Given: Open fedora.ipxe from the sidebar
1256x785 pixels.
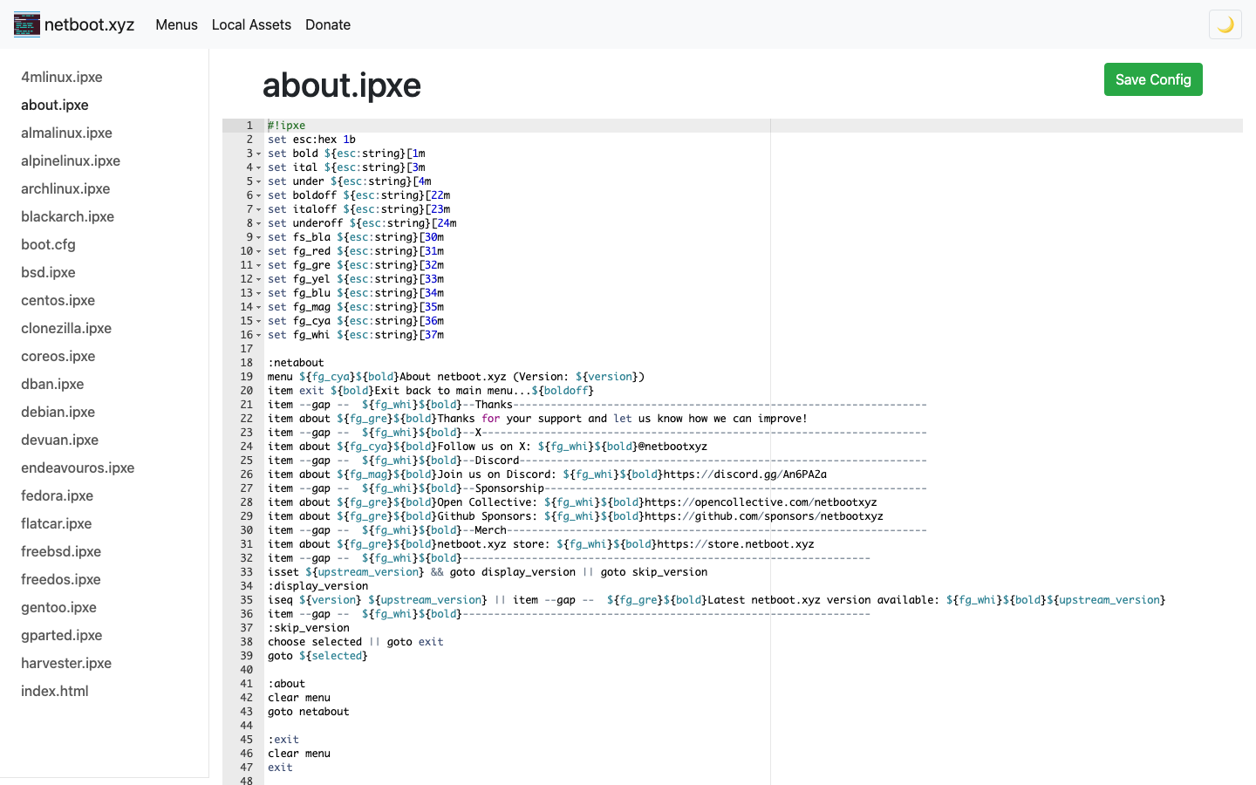Looking at the screenshot, I should click(57, 495).
